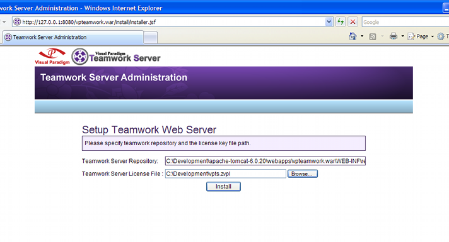The image size is (449, 242).
Task: Click the 'Teamwork Server License File :' label
Action: [x=122, y=173]
